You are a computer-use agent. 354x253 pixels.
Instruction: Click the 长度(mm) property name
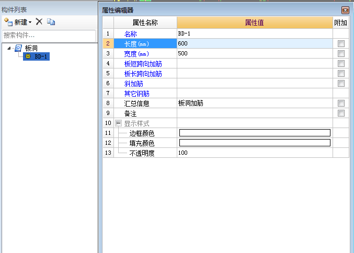pyautogui.click(x=136, y=44)
